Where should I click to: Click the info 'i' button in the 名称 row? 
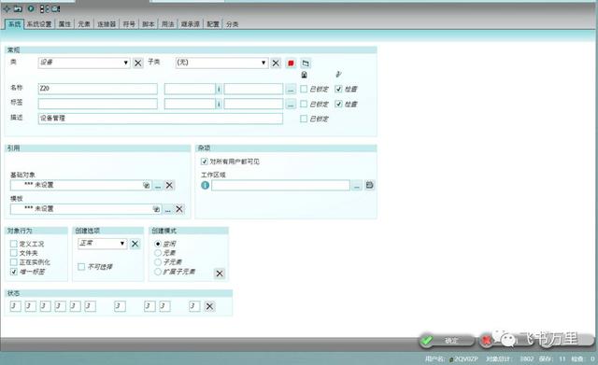[x=219, y=90]
